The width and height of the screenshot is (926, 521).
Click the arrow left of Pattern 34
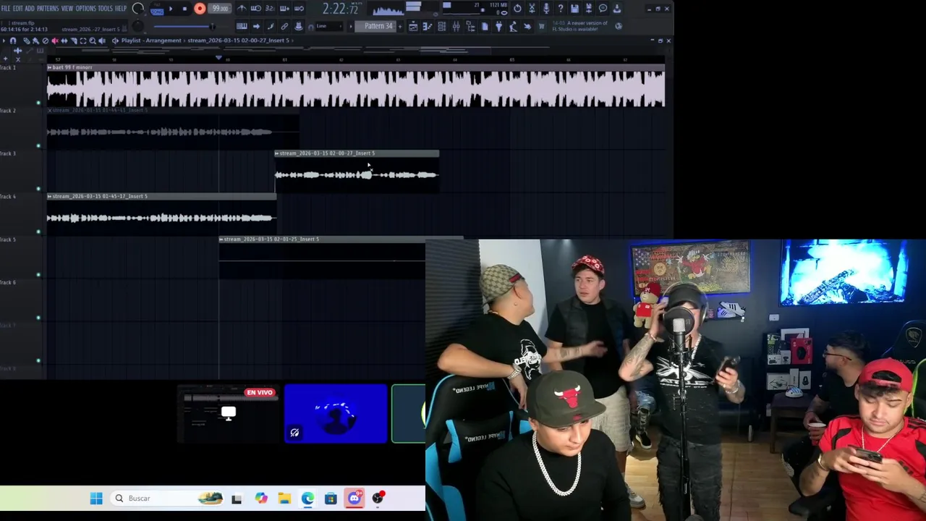pos(351,26)
